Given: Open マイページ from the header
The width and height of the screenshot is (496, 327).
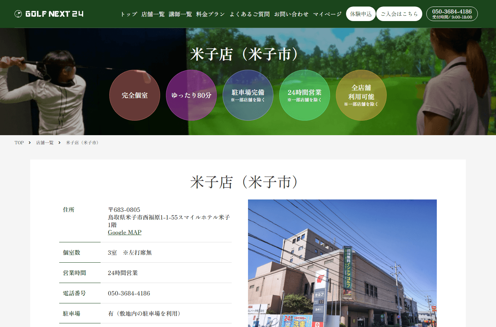Looking at the screenshot, I should coord(327,14).
